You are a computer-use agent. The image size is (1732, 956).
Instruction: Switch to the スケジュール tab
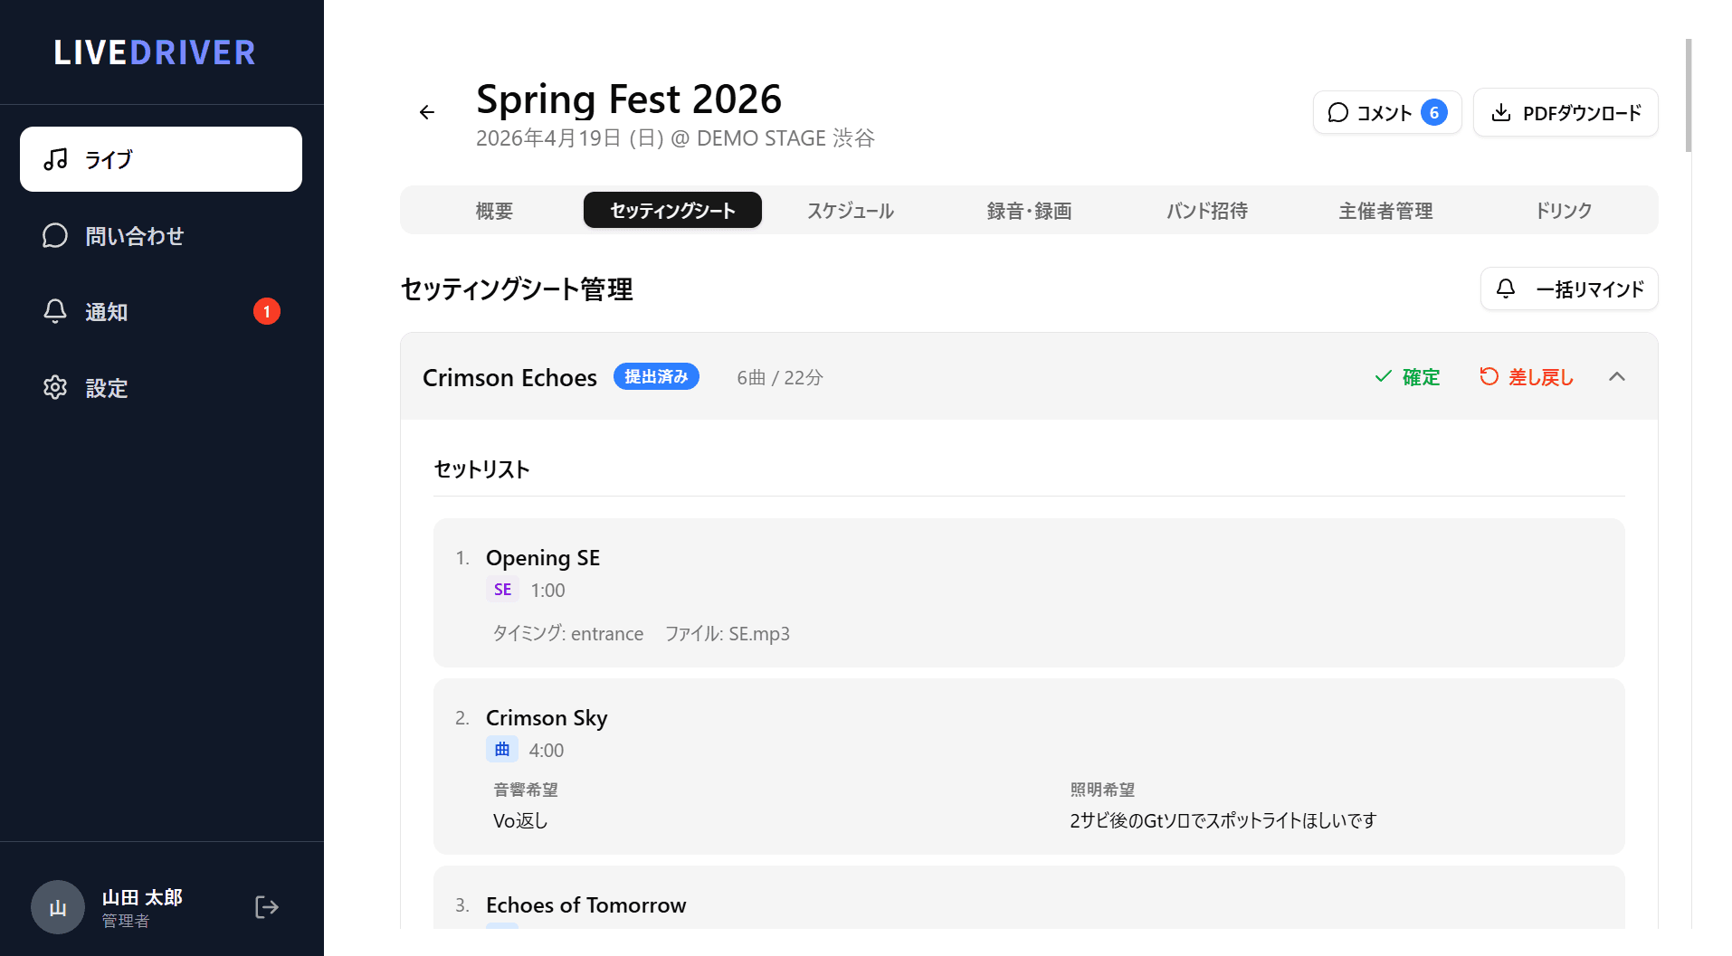tap(851, 211)
